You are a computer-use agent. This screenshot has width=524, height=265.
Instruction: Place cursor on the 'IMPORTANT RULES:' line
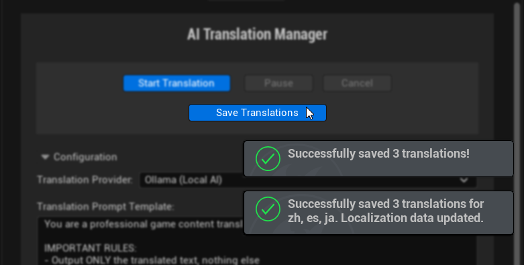tap(90, 248)
